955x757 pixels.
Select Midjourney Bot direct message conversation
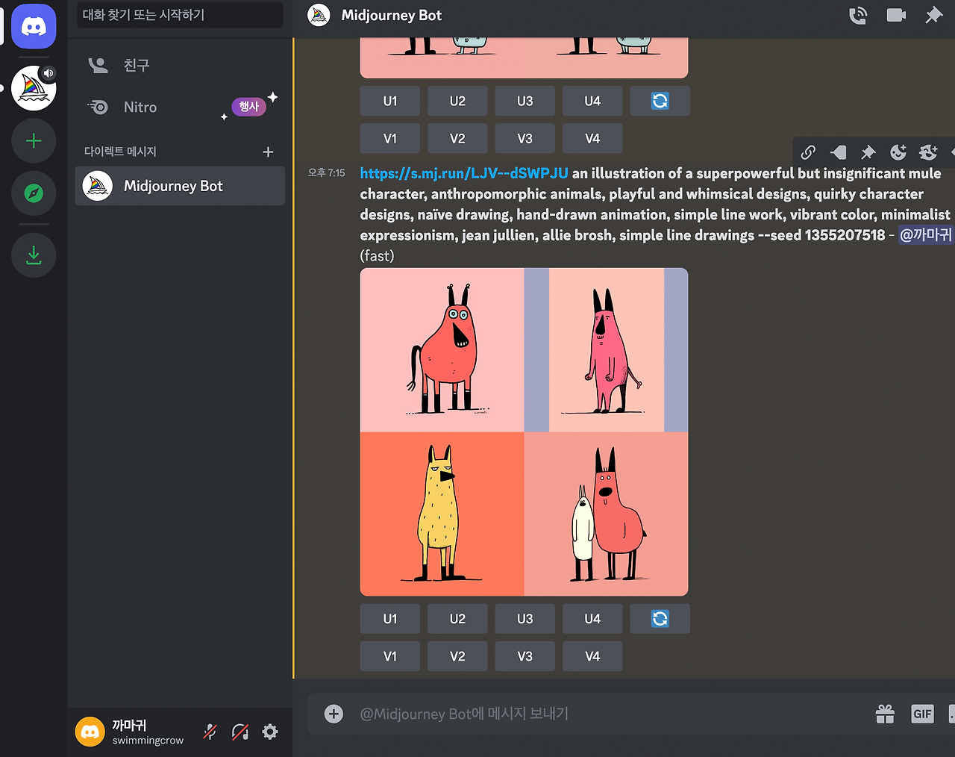[180, 186]
